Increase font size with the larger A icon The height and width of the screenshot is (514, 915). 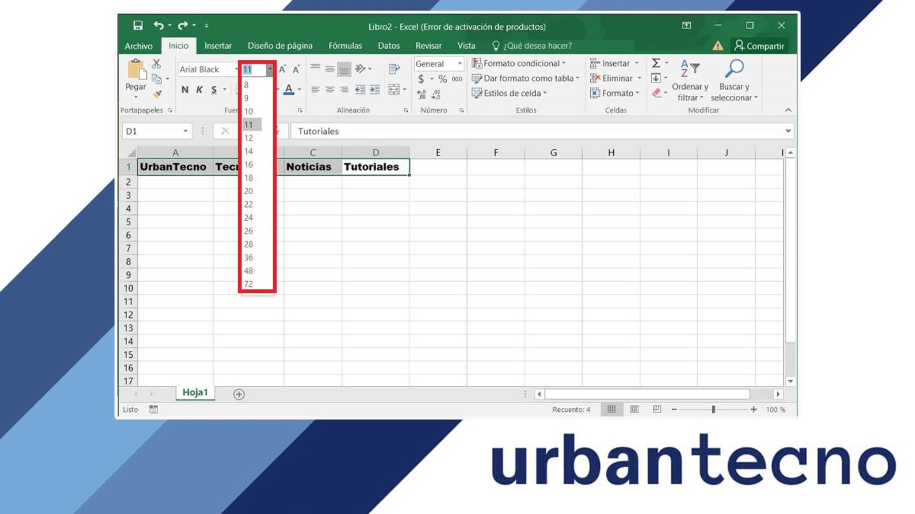click(x=283, y=69)
